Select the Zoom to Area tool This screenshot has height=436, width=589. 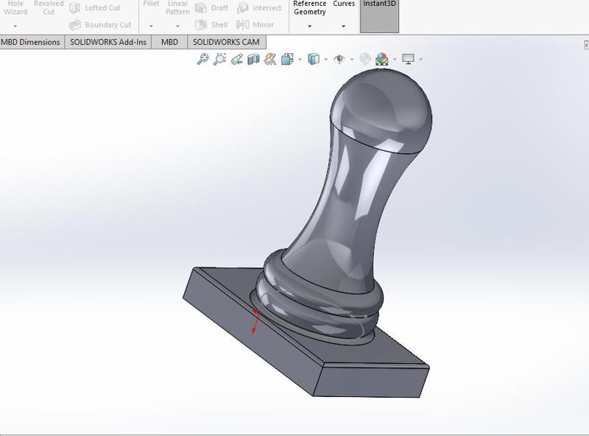click(219, 60)
